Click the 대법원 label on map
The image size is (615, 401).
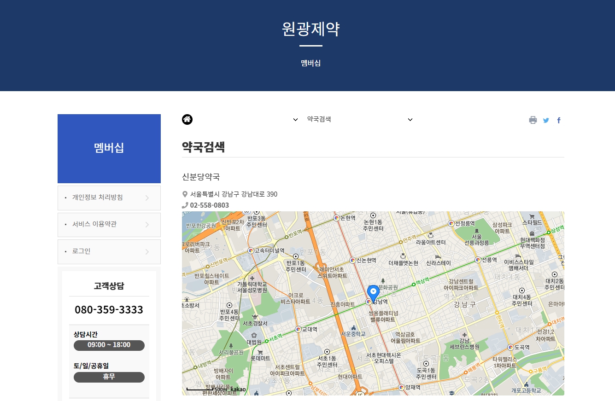pyautogui.click(x=254, y=342)
